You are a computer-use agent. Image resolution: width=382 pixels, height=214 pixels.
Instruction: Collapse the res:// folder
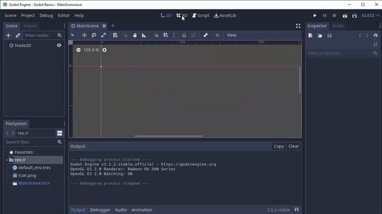7,160
